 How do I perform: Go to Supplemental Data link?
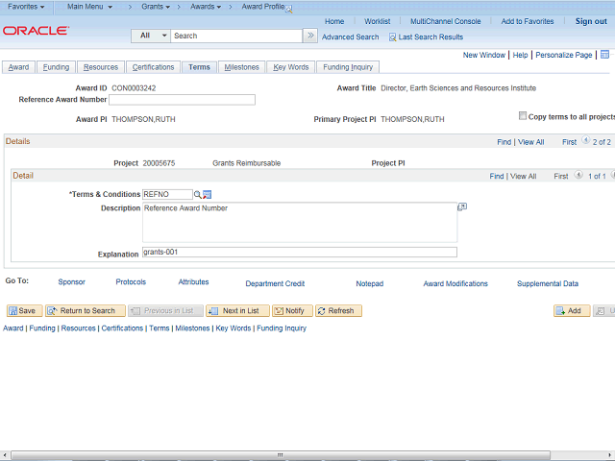547,283
